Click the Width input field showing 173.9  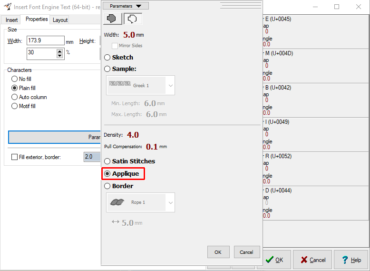point(45,41)
